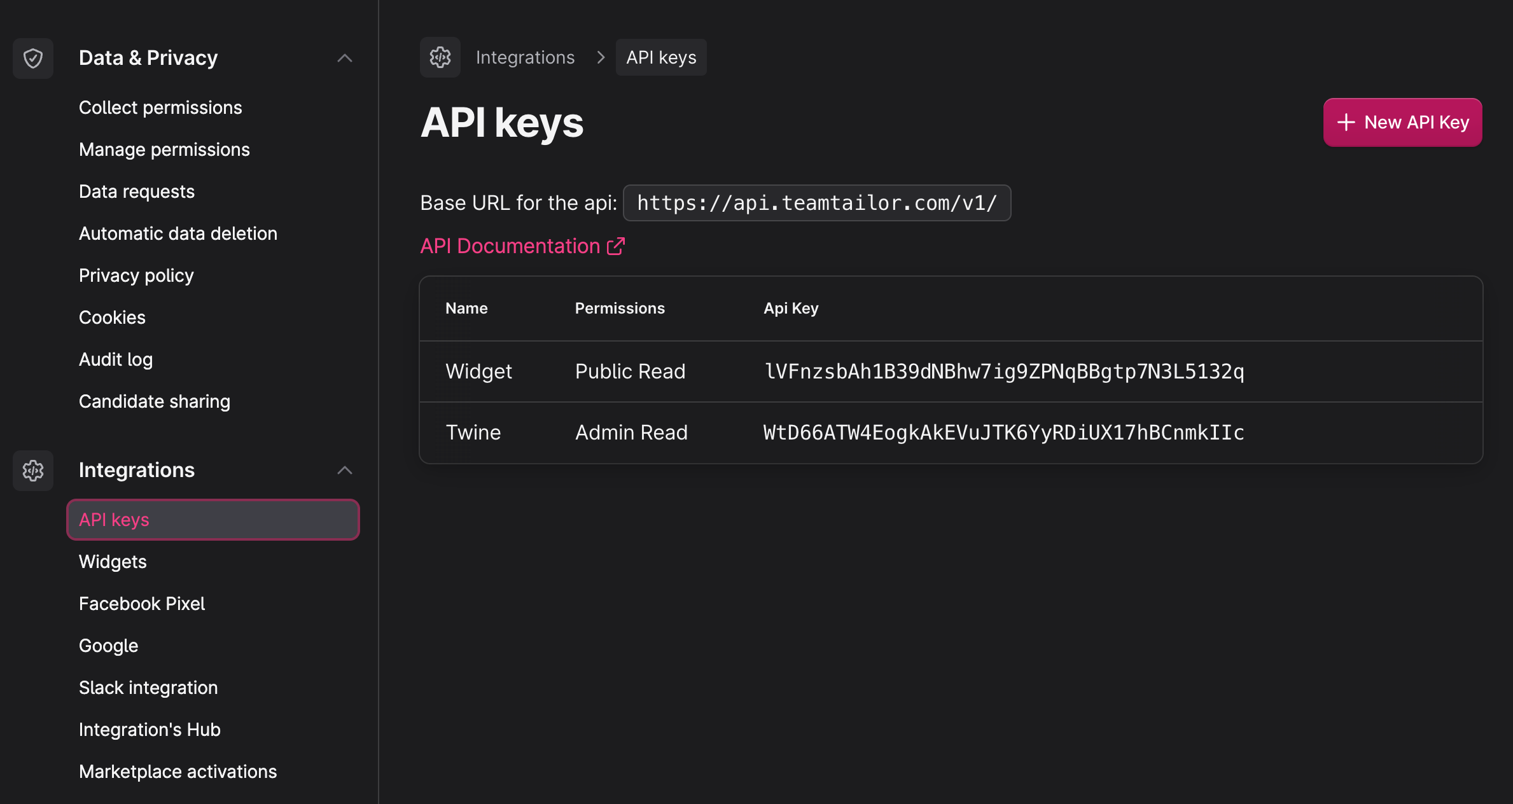Collapse the Data & Privacy section chevron
Viewport: 1513px width, 804px height.
[345, 58]
